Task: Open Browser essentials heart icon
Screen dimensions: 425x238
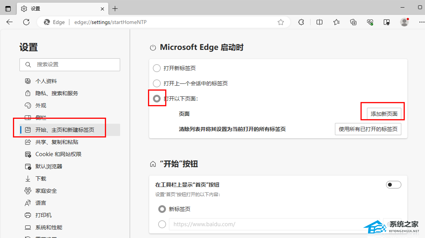Action: [x=370, y=22]
